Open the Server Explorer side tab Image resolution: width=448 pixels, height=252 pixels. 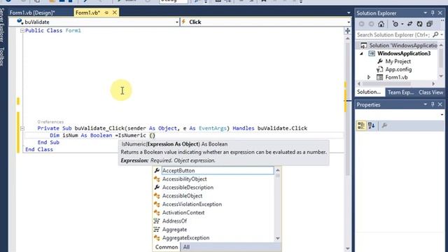point(2,25)
